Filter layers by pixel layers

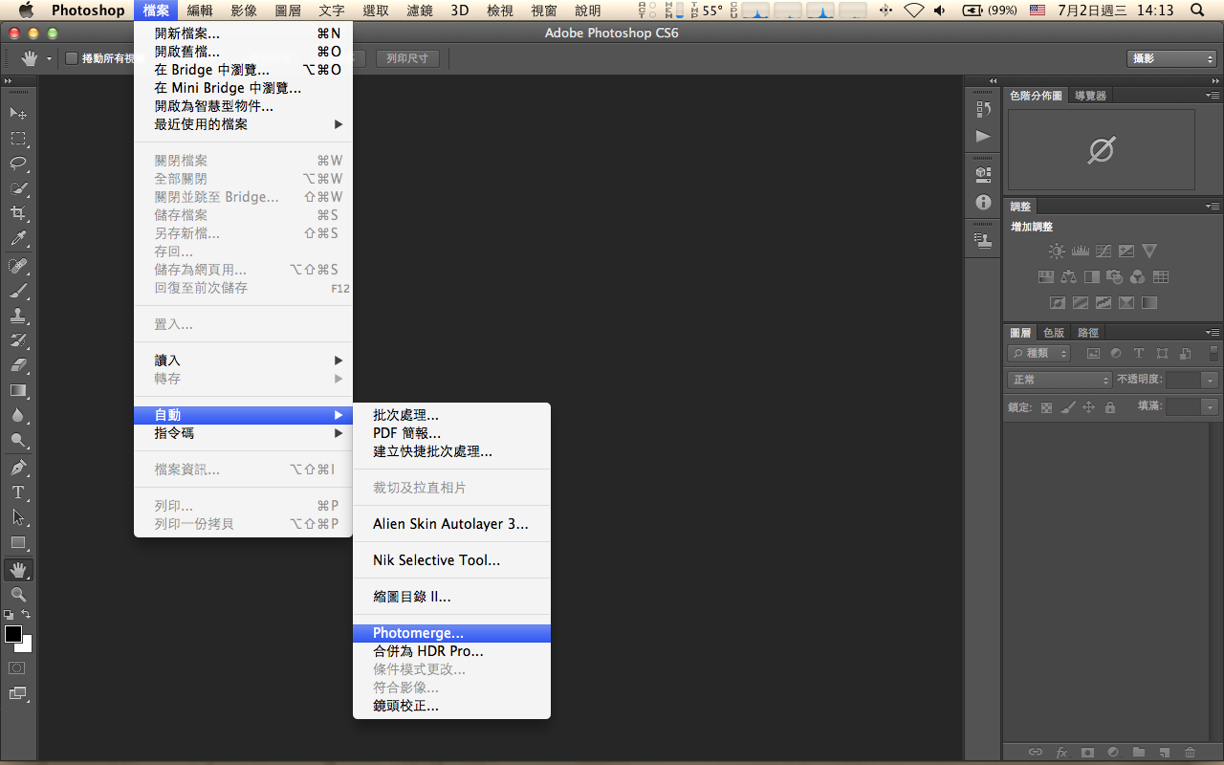coord(1093,354)
